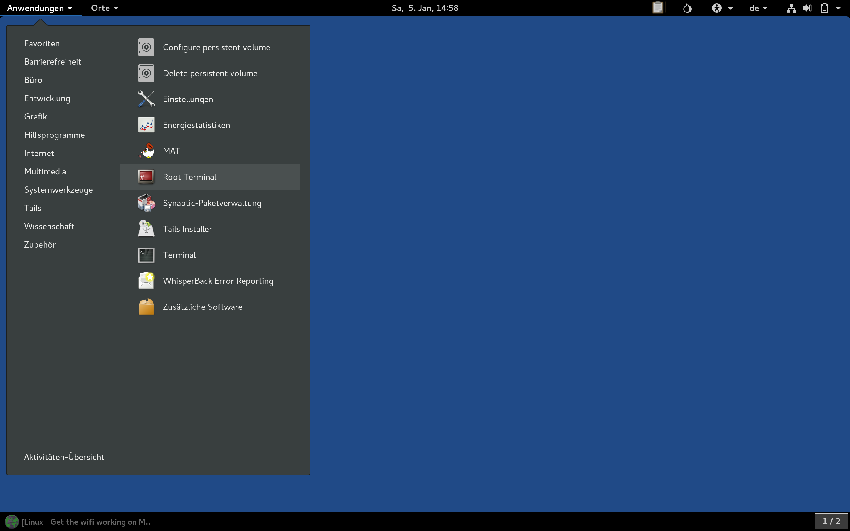Select the Tails category

pyautogui.click(x=33, y=208)
